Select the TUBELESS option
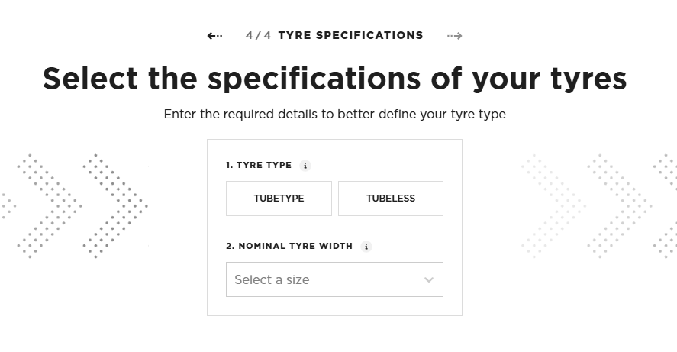 (391, 199)
